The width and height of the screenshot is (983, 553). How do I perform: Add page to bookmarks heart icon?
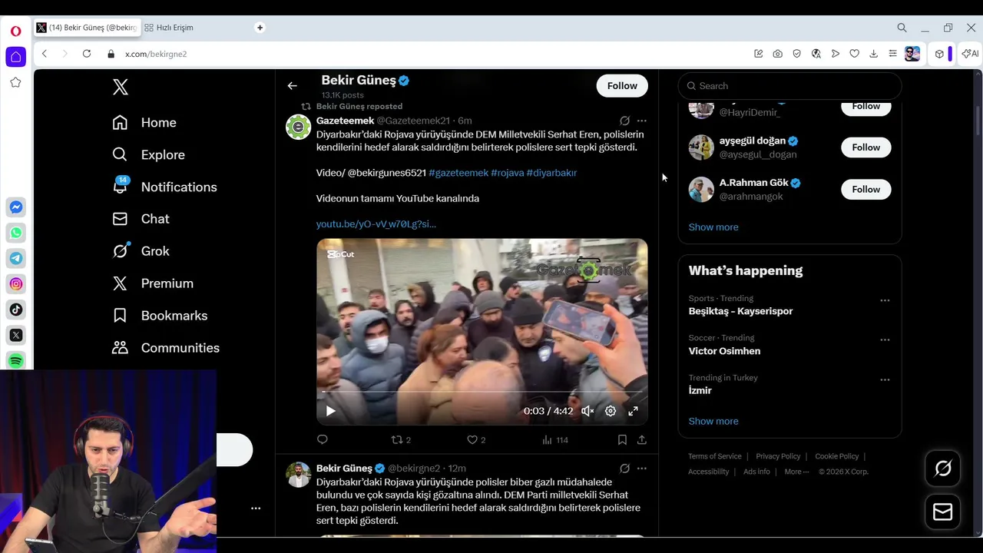pos(854,54)
